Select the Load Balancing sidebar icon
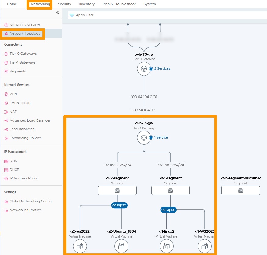 point(6,129)
